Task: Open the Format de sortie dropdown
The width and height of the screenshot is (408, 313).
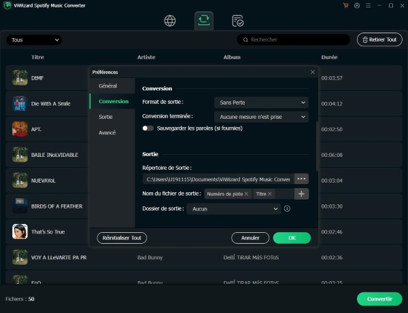Action: click(x=261, y=103)
